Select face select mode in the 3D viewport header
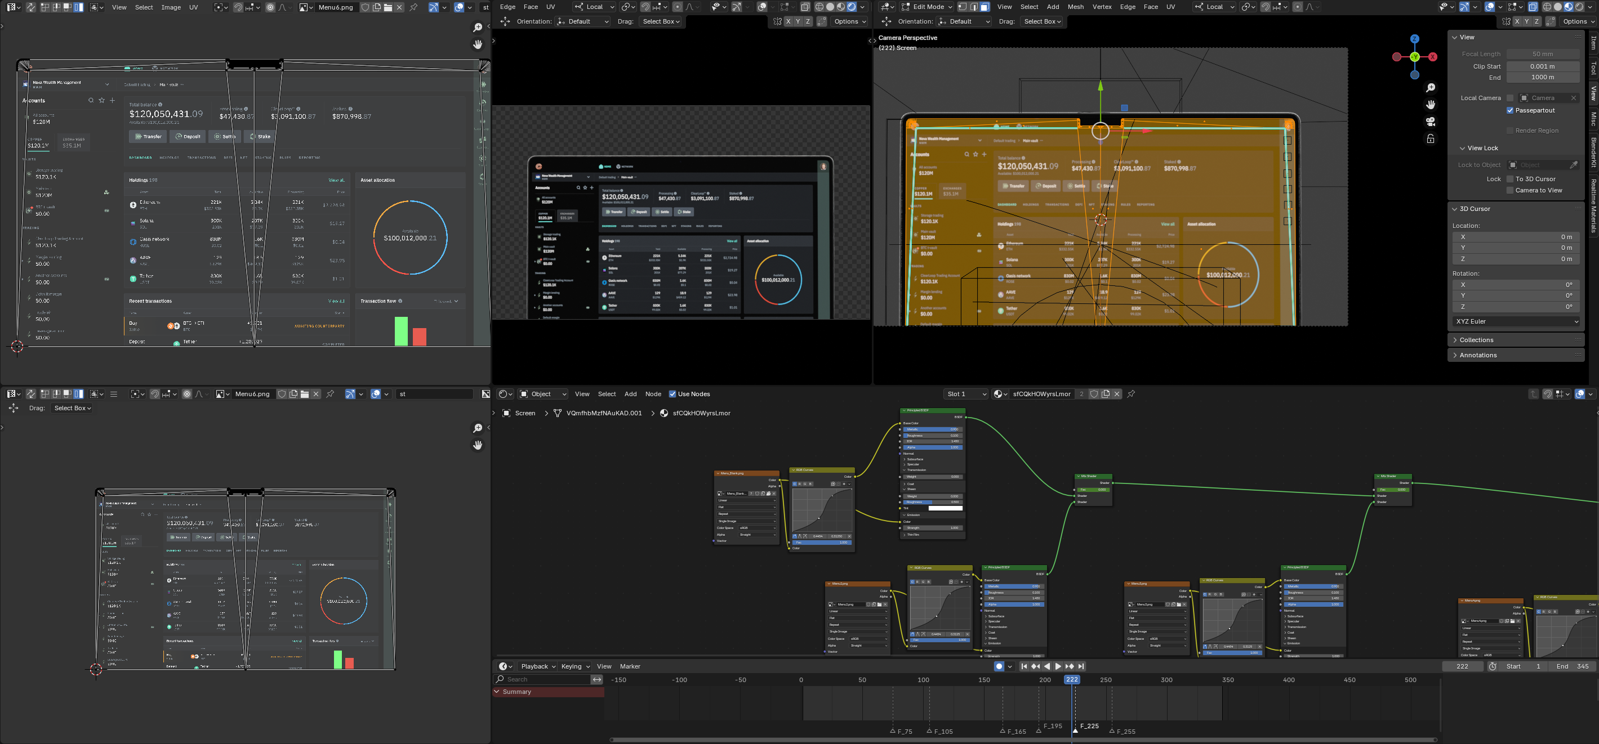Image resolution: width=1599 pixels, height=744 pixels. [985, 7]
